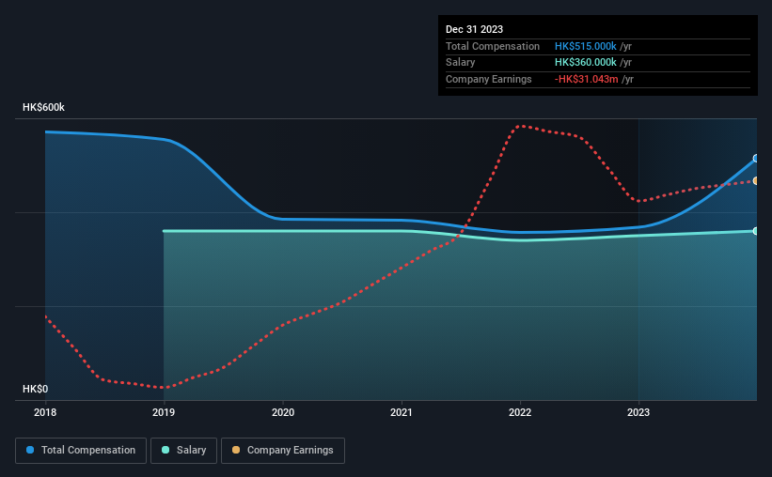
Task: Select the 2021 x-axis label
Action: click(x=402, y=412)
